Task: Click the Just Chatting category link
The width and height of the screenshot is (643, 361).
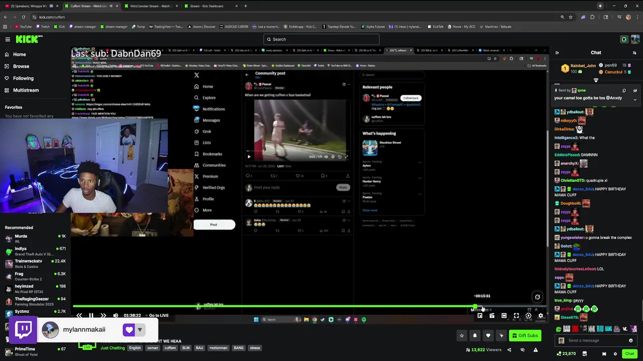Action: pyautogui.click(x=113, y=348)
